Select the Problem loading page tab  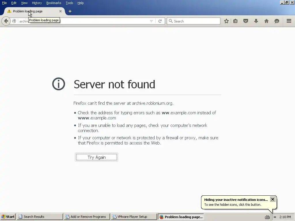pyautogui.click(x=34, y=11)
